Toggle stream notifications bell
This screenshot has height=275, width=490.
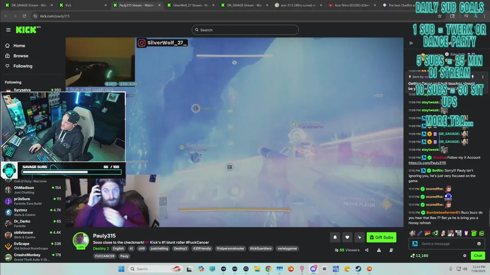click(x=335, y=237)
